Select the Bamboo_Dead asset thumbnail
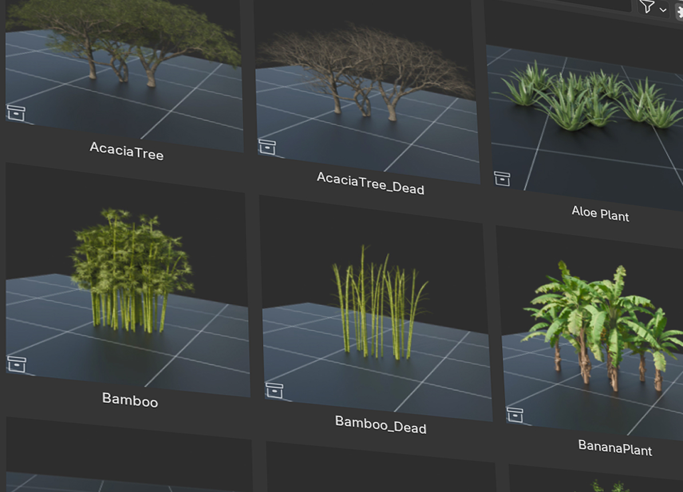 tap(376, 309)
